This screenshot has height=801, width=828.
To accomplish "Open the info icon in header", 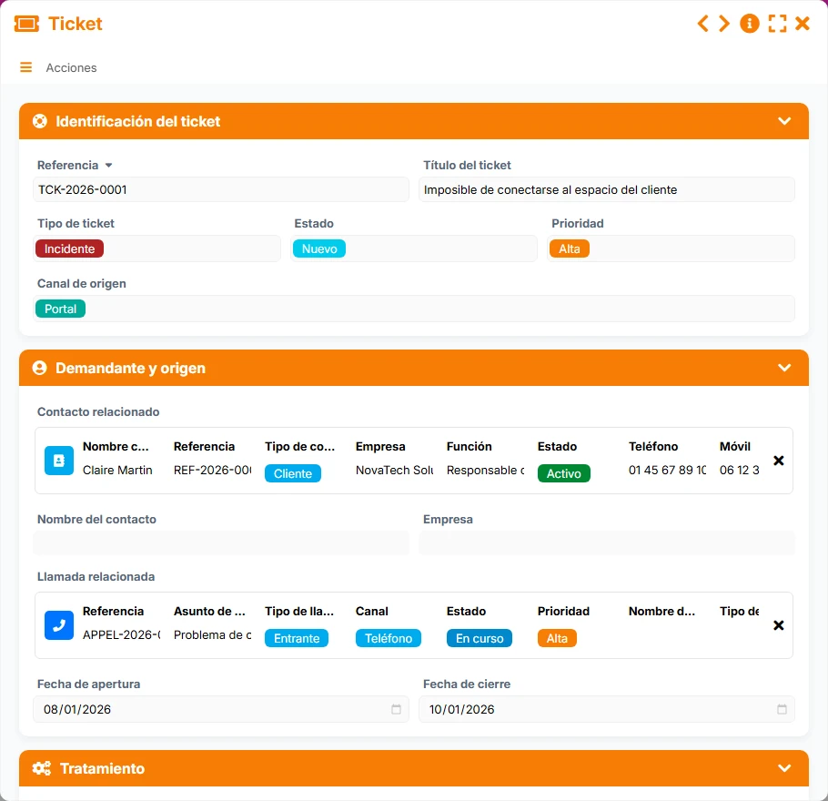I will click(750, 24).
